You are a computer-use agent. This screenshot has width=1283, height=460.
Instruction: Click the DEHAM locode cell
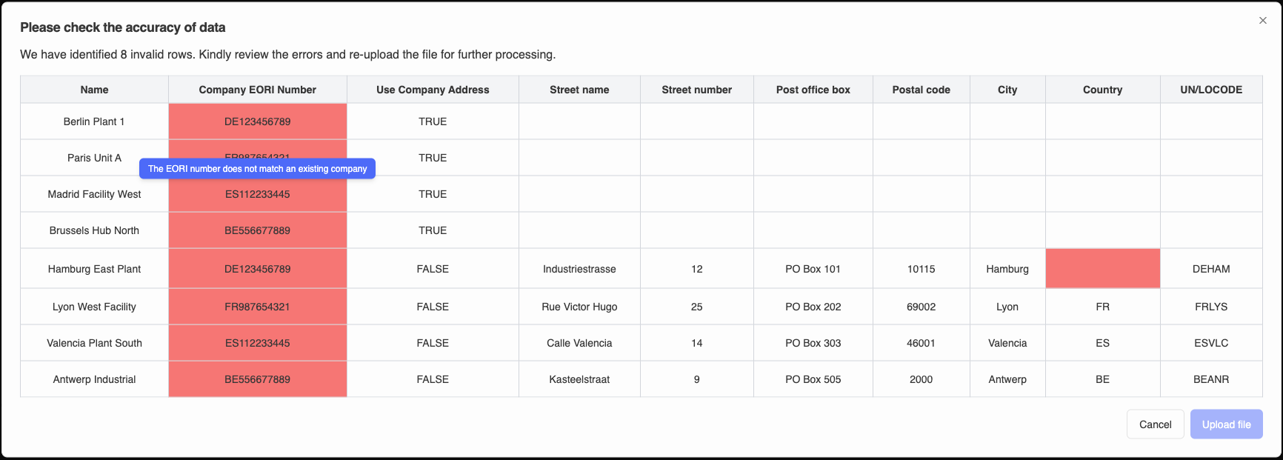coord(1210,269)
